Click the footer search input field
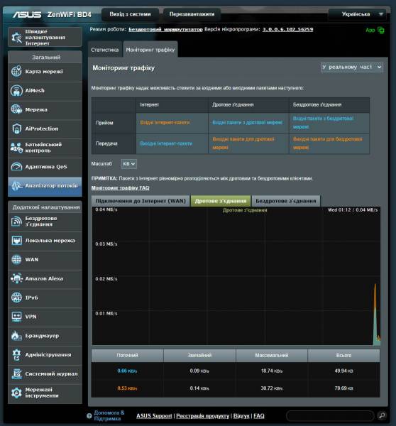Viewport: 396px width, 426px height. coord(330,415)
